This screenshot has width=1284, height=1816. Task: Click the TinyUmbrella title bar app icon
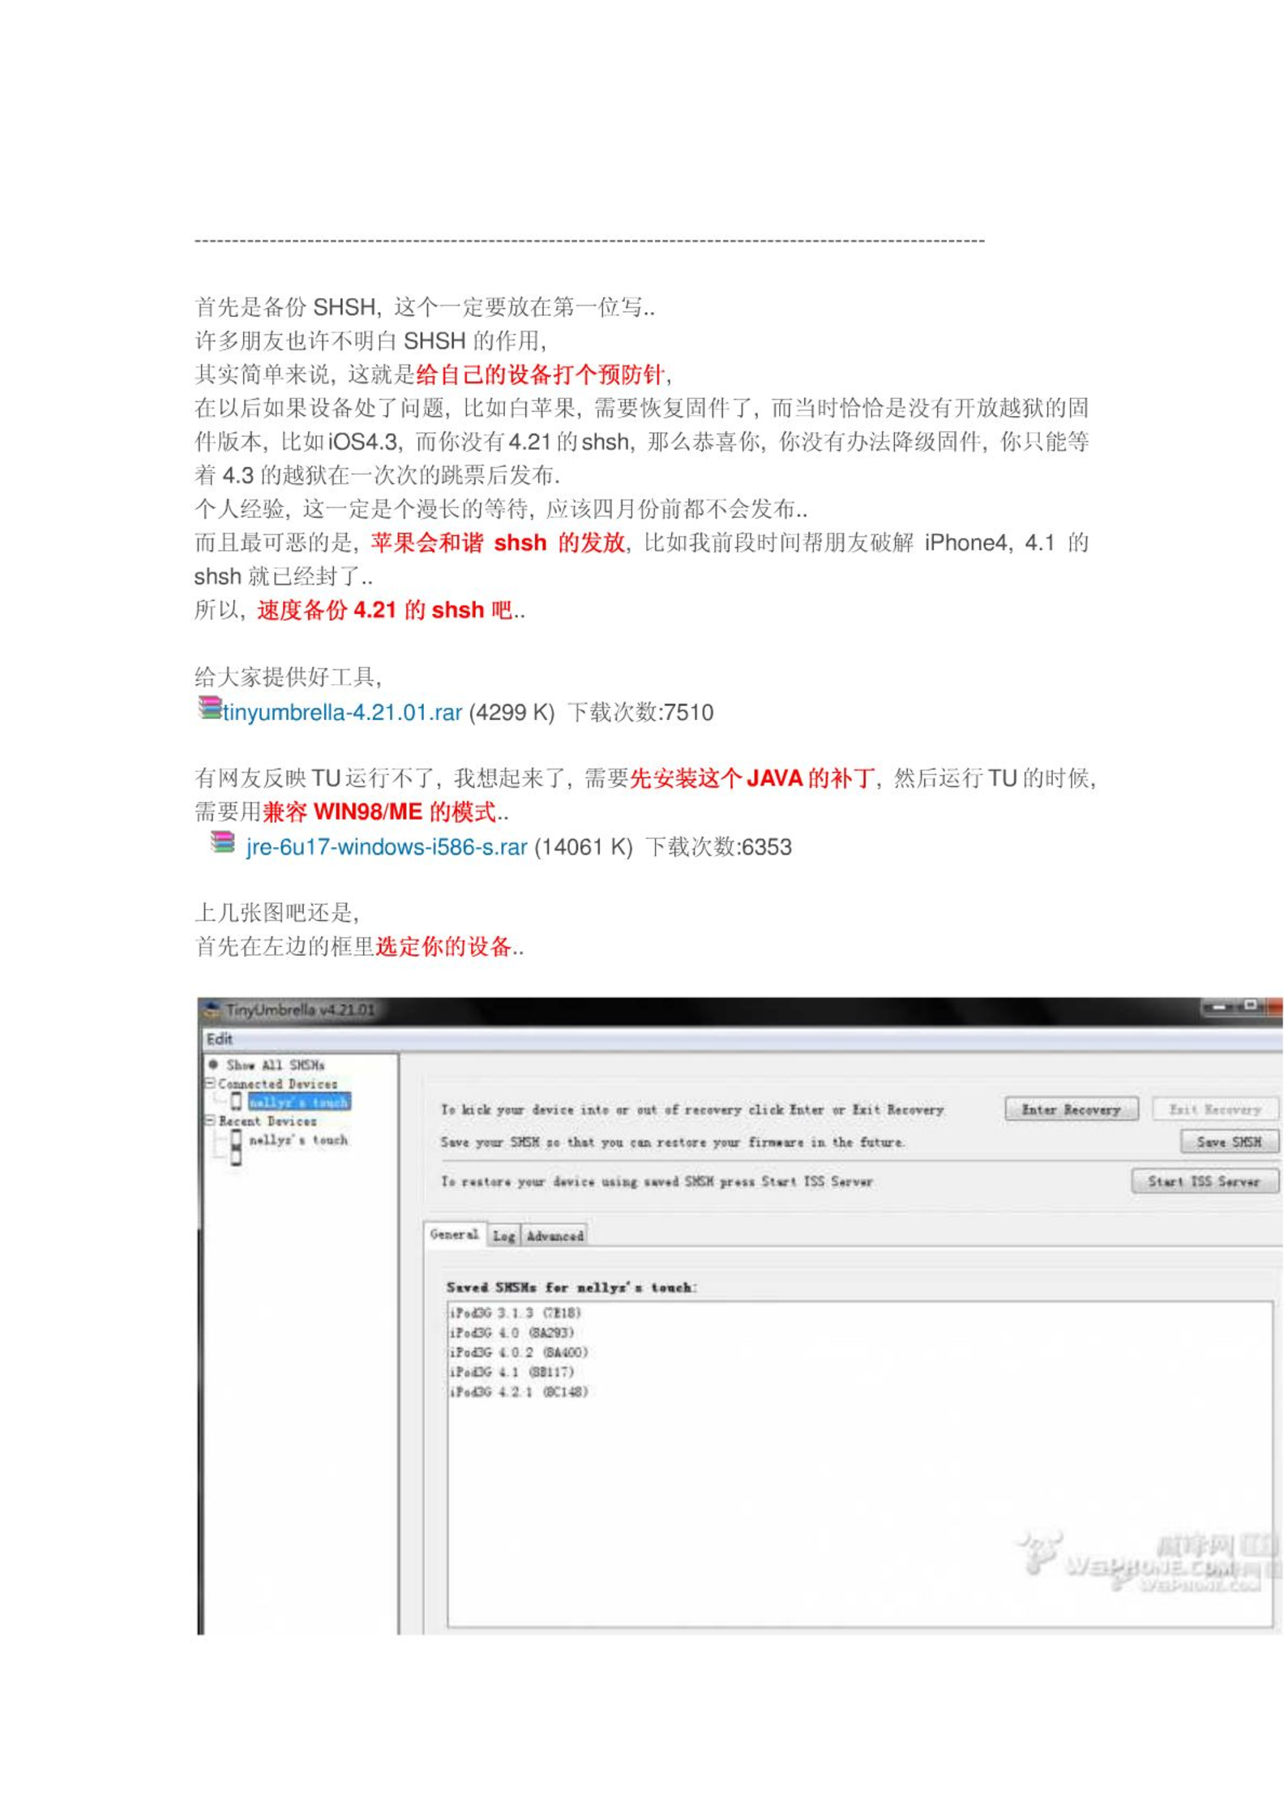[212, 1010]
